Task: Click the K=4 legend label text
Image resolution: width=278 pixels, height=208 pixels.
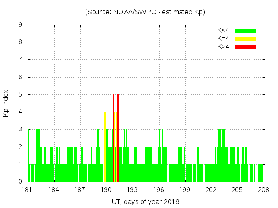Action: pos(223,39)
